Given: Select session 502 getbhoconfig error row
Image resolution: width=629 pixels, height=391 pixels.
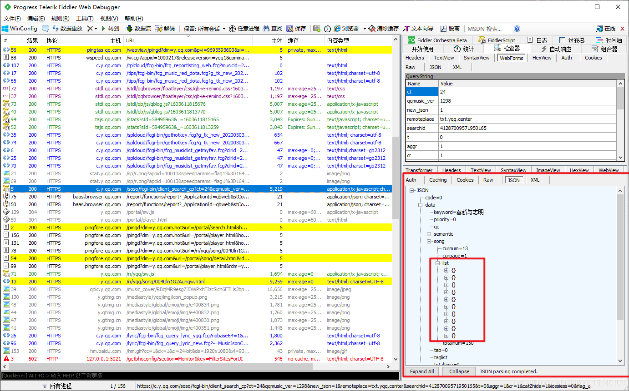Looking at the screenshot, I should [x=196, y=359].
